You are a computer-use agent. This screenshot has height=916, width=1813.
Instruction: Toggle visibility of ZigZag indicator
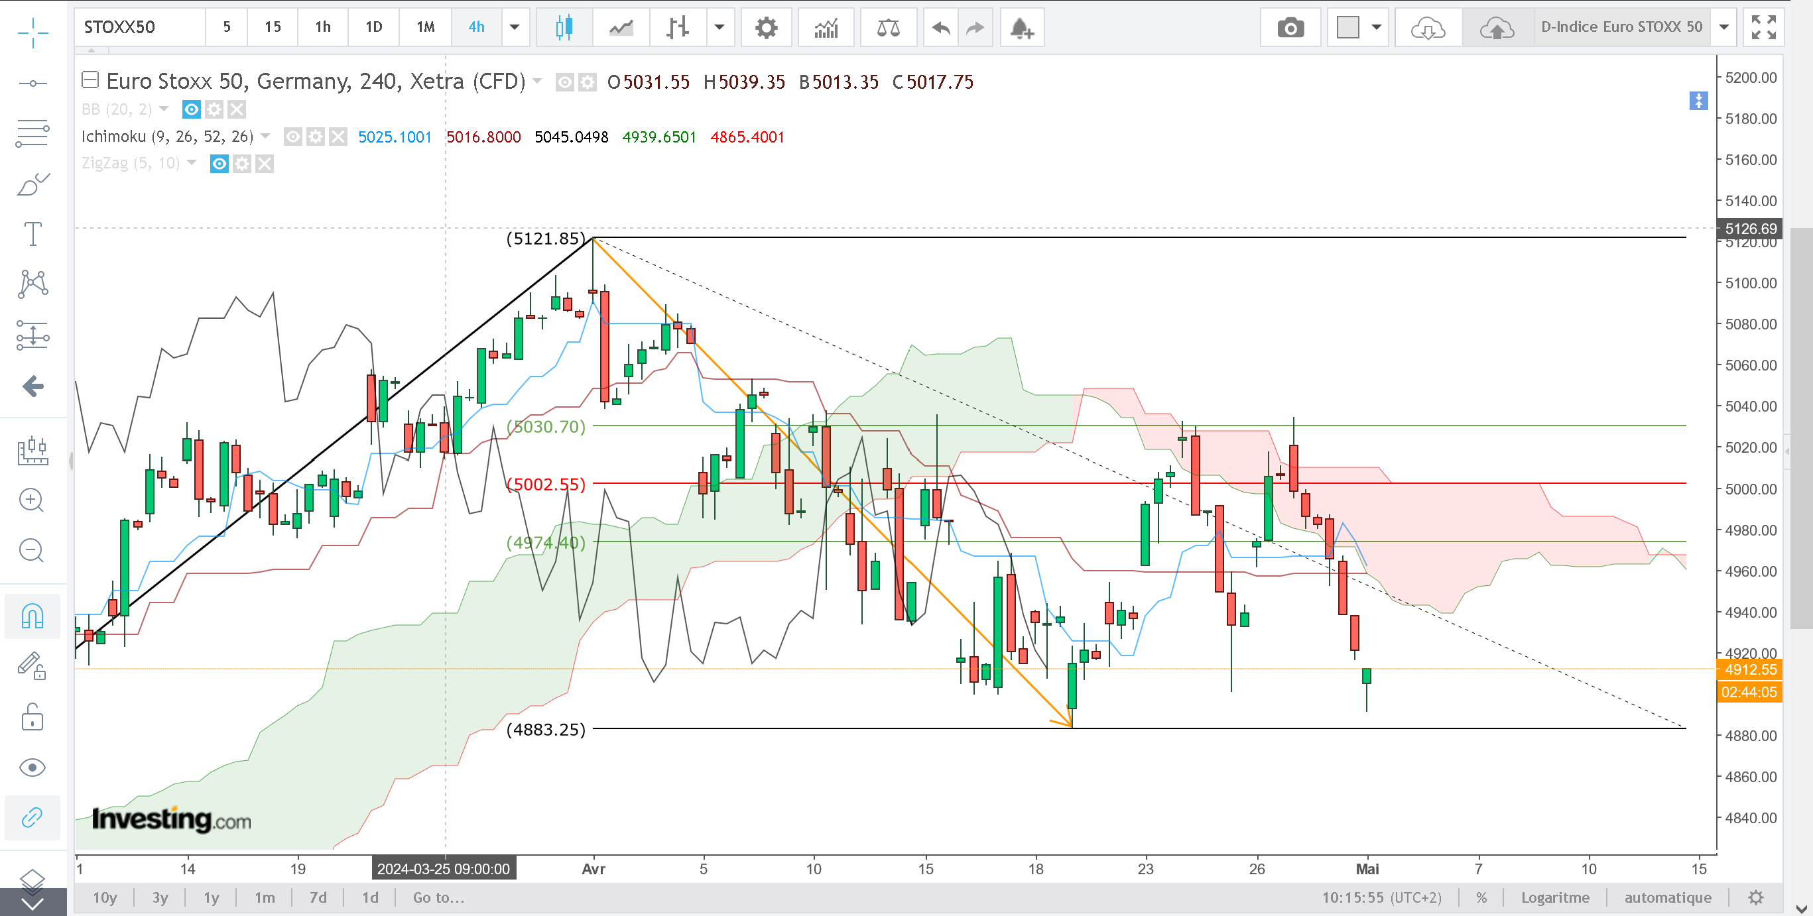pyautogui.click(x=219, y=164)
